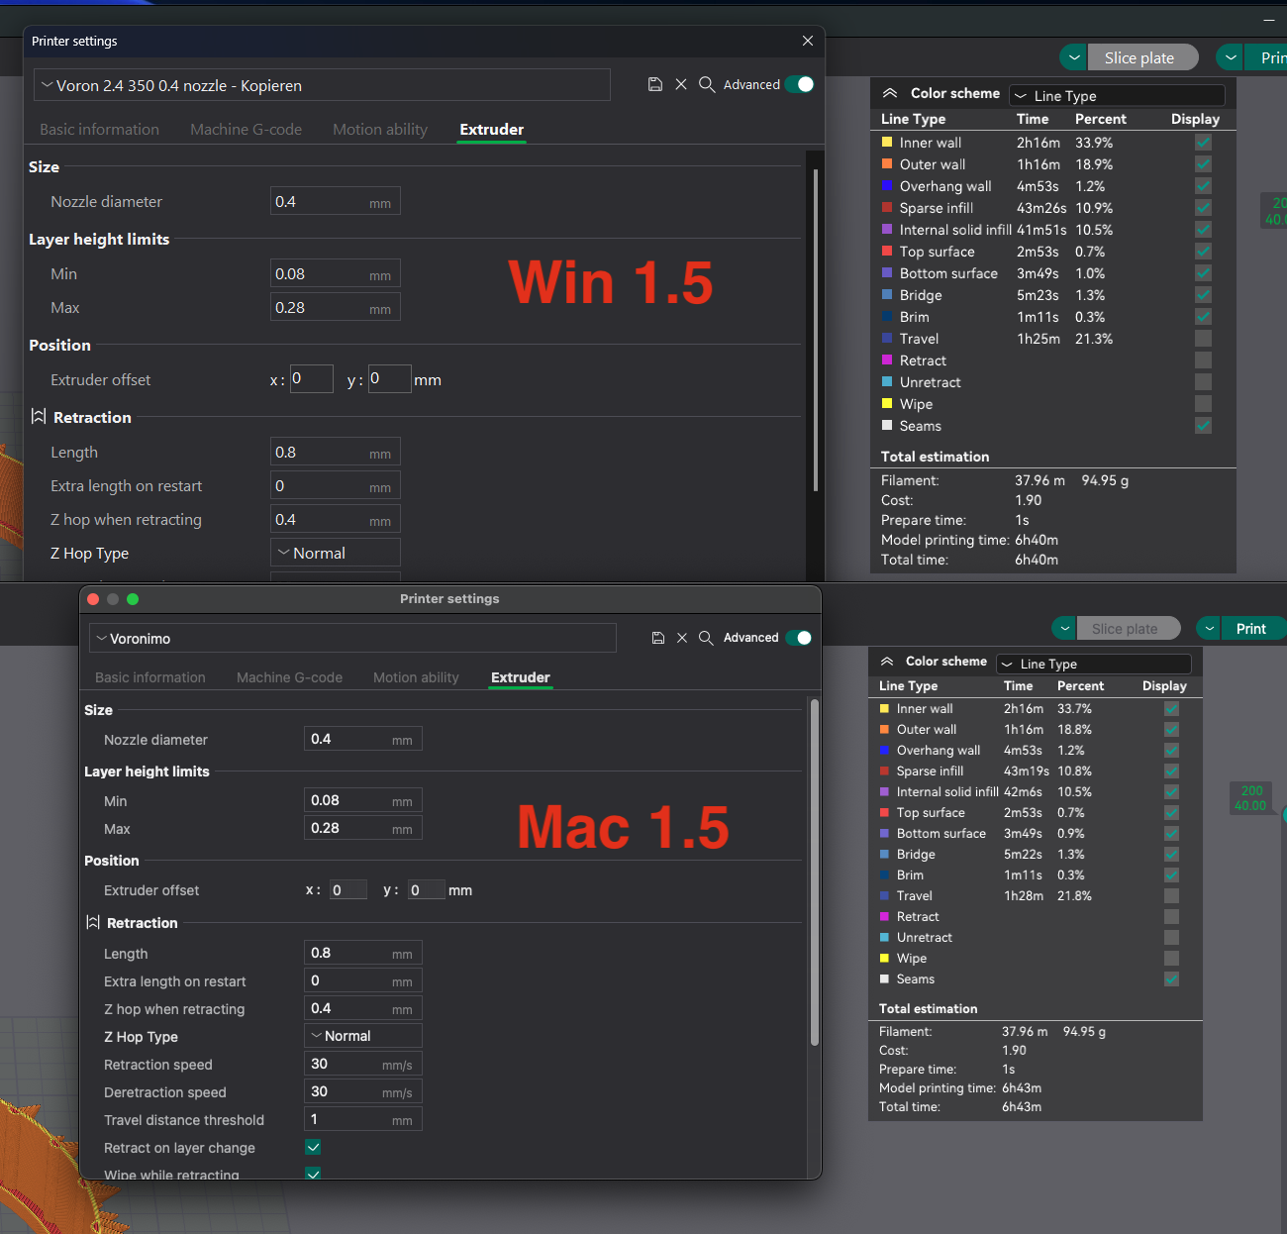Viewport: 1287px width, 1234px height.
Task: Collapse the Color scheme panel in the Mac view
Action: click(x=885, y=661)
